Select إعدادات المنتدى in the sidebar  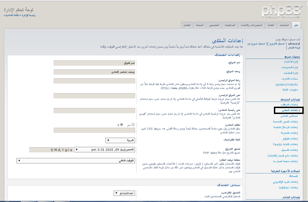[x=290, y=110]
